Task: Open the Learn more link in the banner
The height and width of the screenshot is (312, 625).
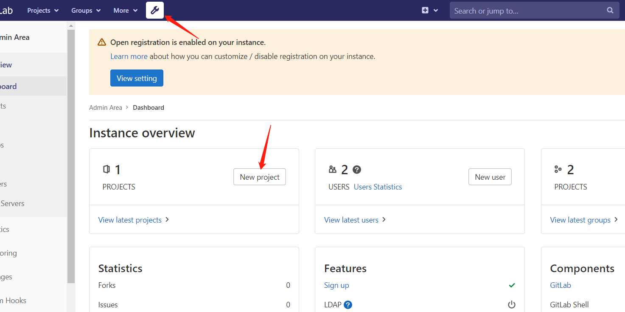Action: click(129, 56)
